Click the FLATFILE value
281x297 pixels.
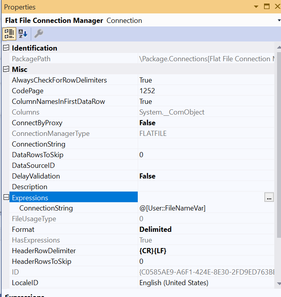point(153,133)
